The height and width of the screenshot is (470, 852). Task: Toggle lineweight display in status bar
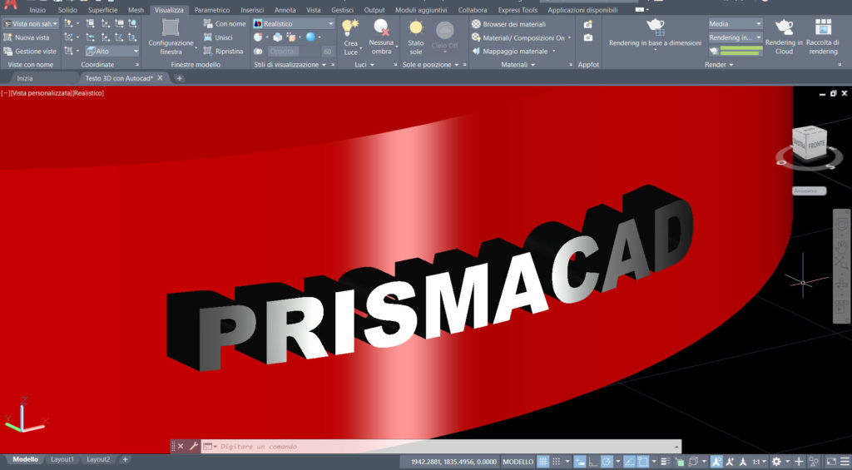pyautogui.click(x=665, y=462)
